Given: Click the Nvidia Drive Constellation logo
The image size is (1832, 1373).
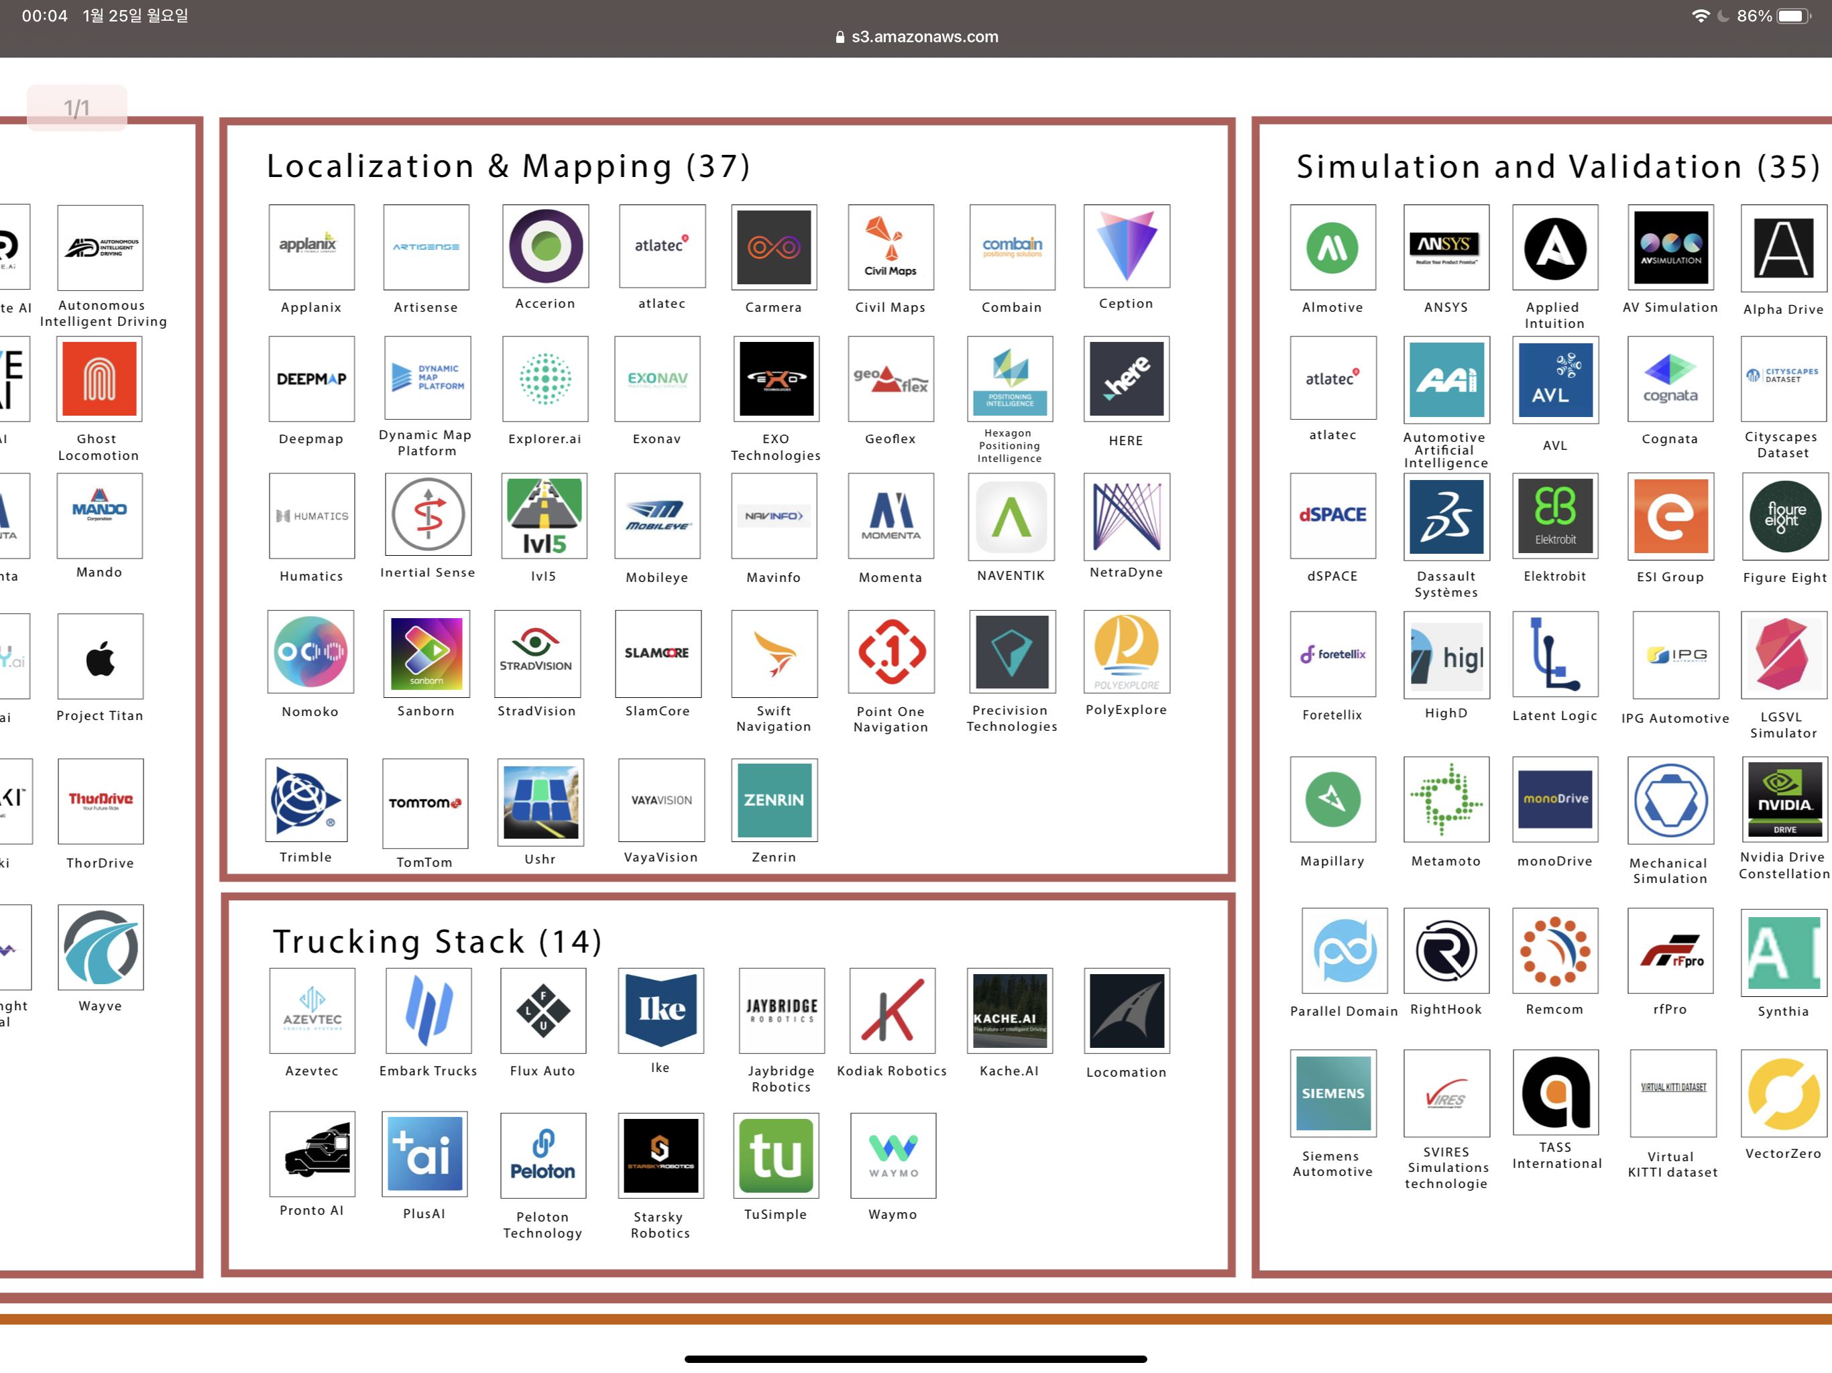Looking at the screenshot, I should pyautogui.click(x=1784, y=799).
